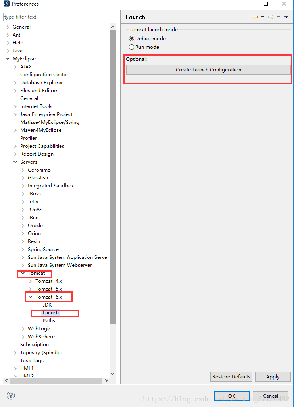Select Matisse4MyEclipse/Swing tree item
The width and height of the screenshot is (294, 407).
(50, 122)
